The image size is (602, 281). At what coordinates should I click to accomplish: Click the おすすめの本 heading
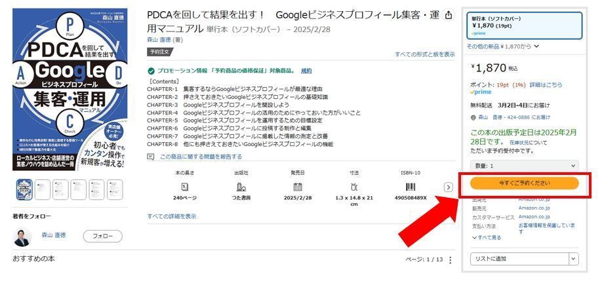tap(34, 259)
